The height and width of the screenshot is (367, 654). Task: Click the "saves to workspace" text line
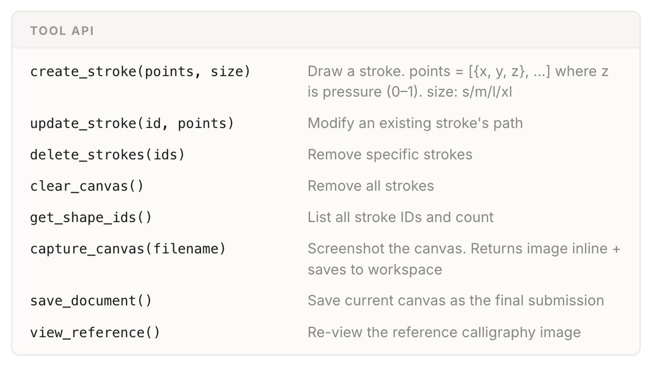[x=374, y=270]
